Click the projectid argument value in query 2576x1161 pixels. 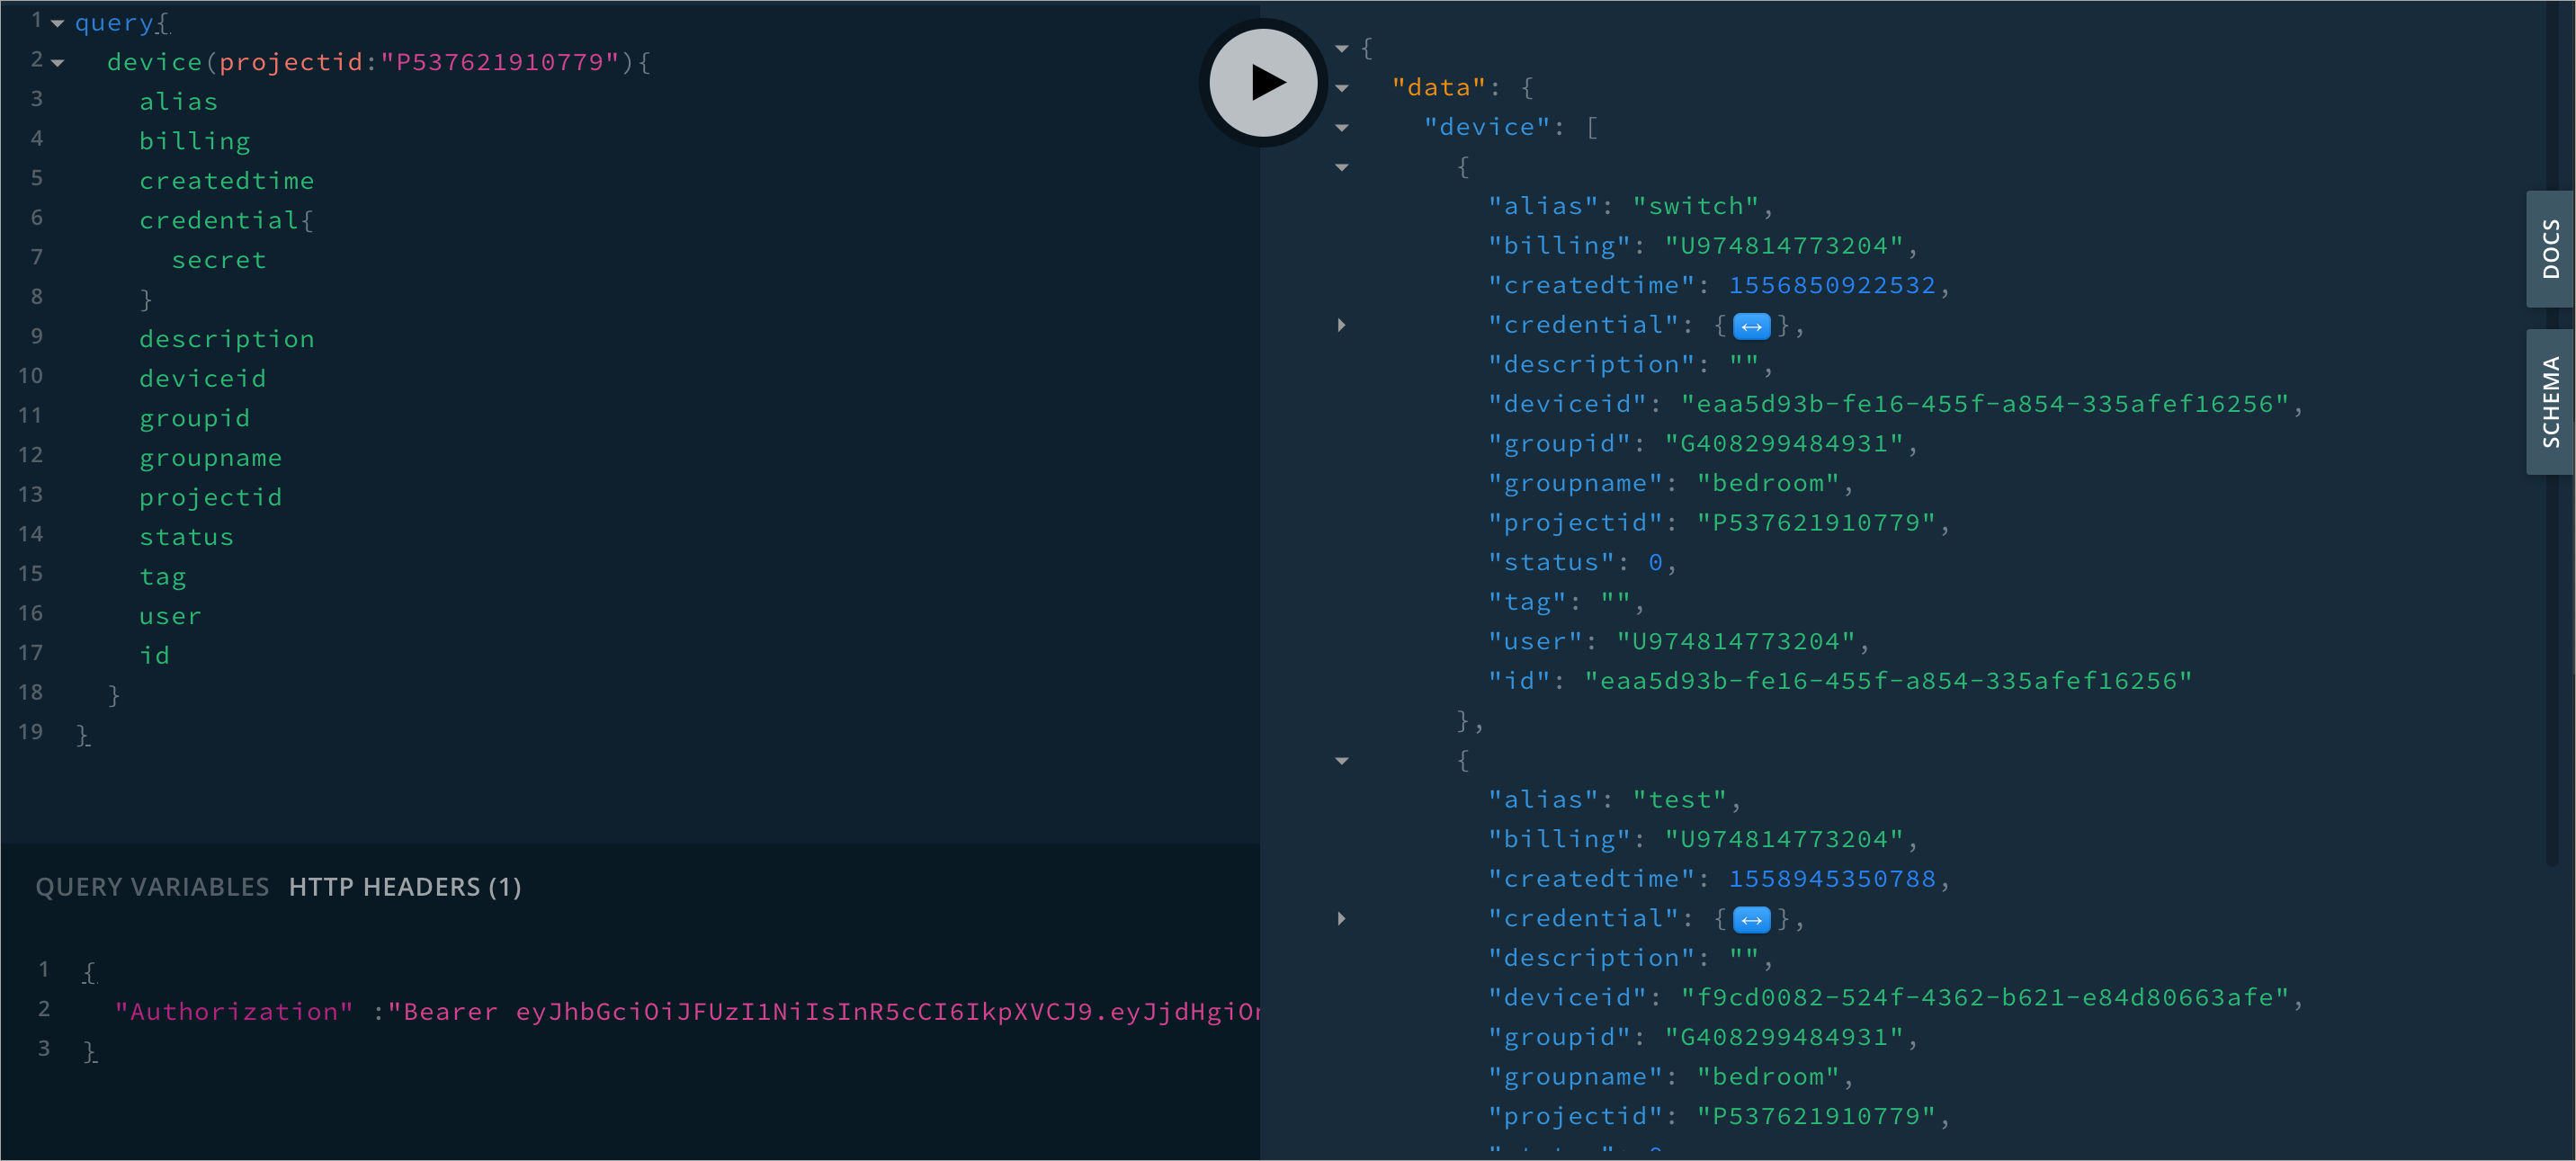[499, 62]
